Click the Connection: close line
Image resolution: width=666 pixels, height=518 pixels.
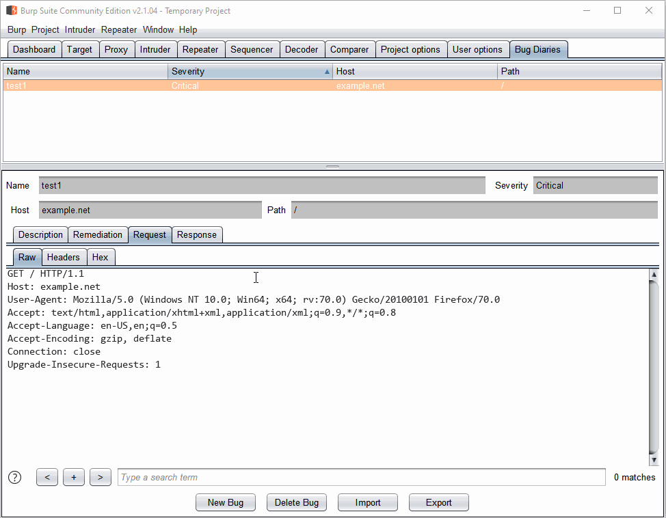pos(54,351)
